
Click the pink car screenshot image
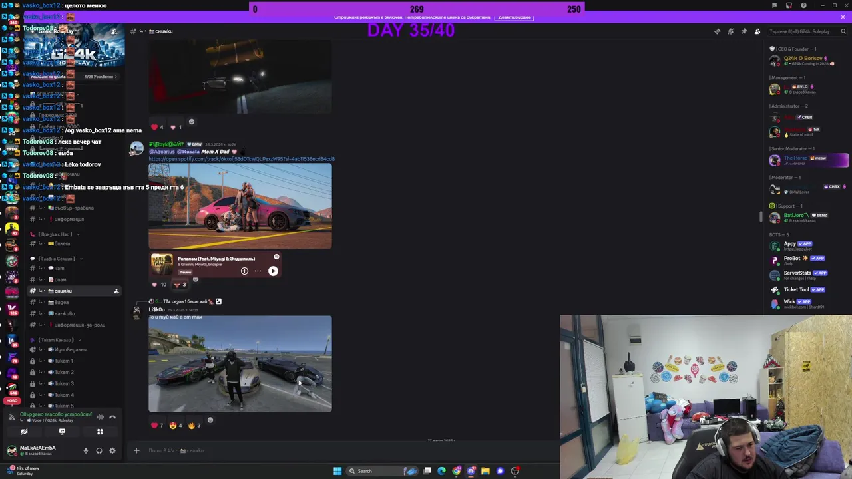coord(240,206)
